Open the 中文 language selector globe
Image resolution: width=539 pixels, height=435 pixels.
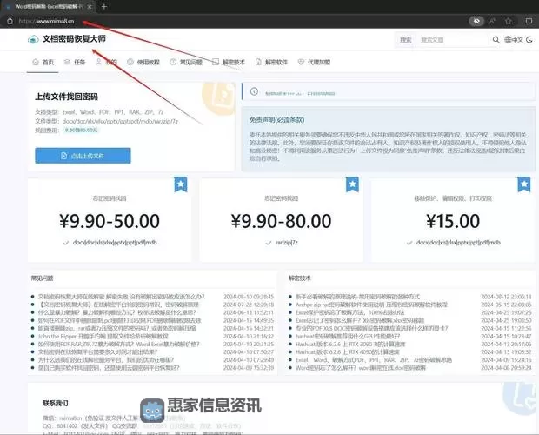coord(513,40)
